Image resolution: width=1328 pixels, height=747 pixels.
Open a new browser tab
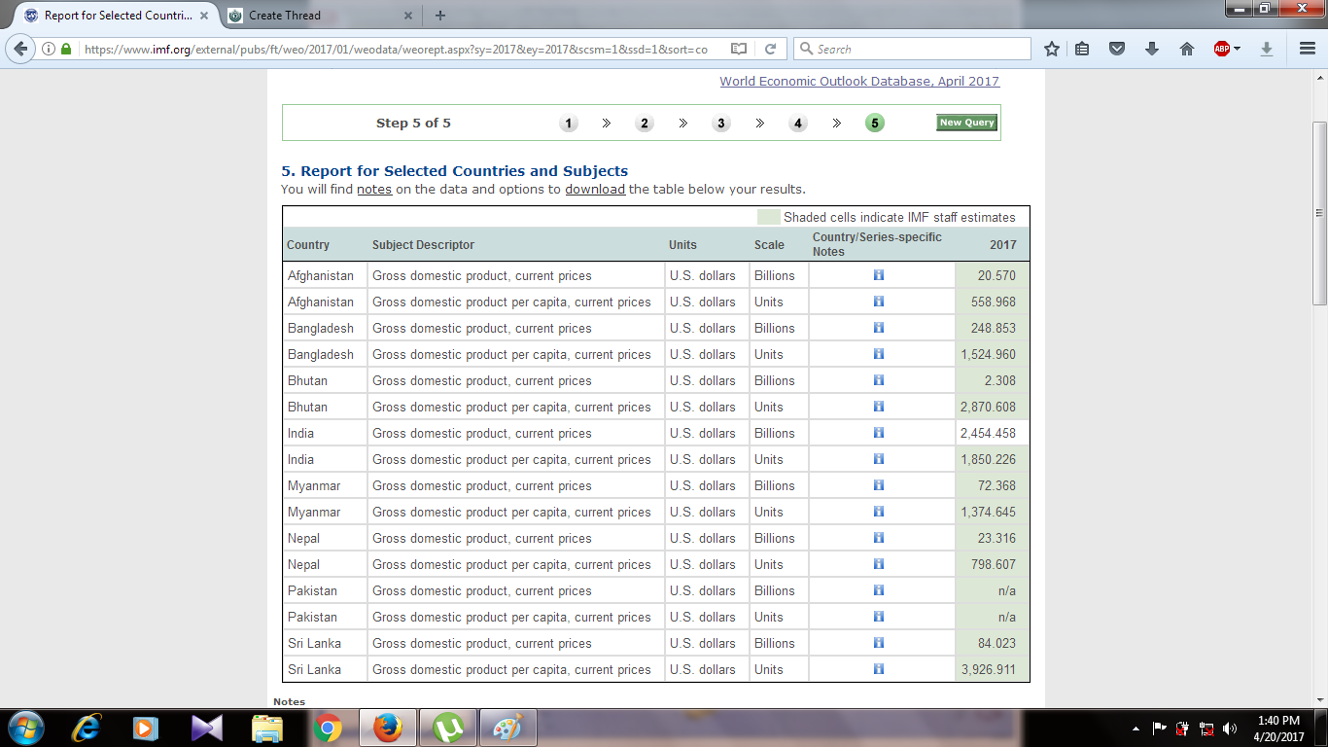440,16
